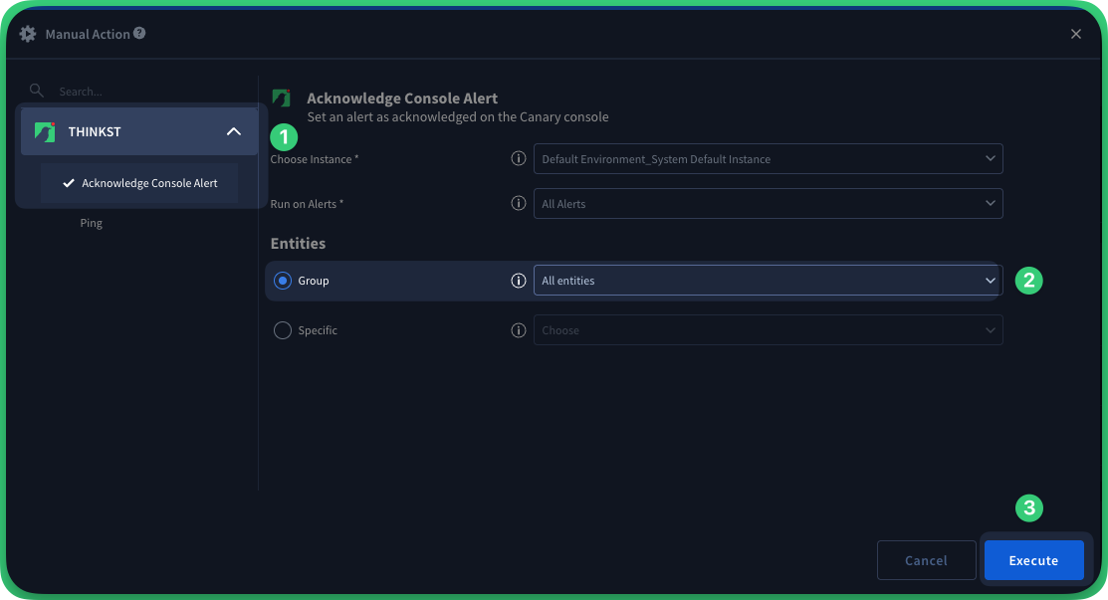1108x600 pixels.
Task: Click info icon for Choose Instance
Action: (518, 159)
